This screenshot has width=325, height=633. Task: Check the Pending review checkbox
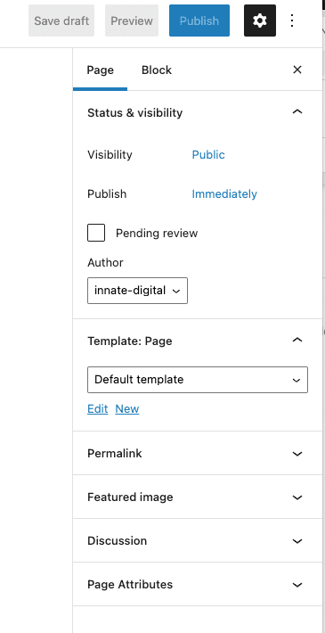(96, 233)
